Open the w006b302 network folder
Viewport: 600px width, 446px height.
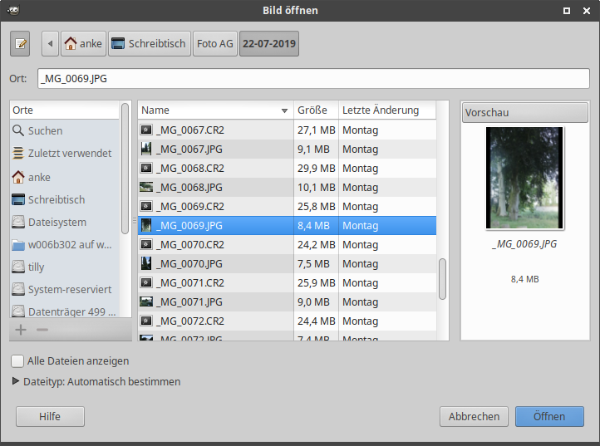62,244
